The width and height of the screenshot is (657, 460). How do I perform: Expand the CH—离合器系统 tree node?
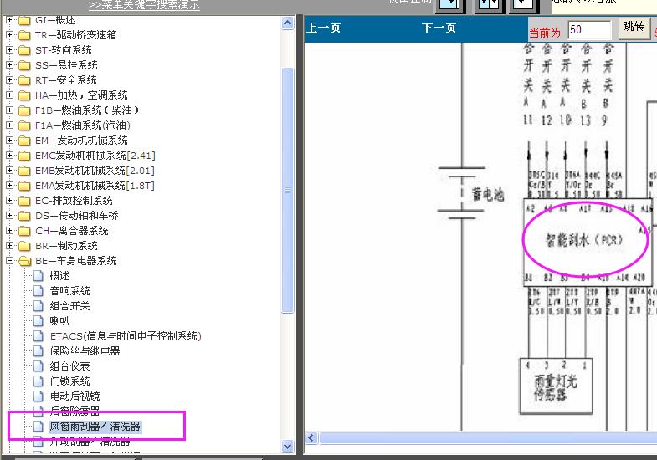tap(10, 231)
